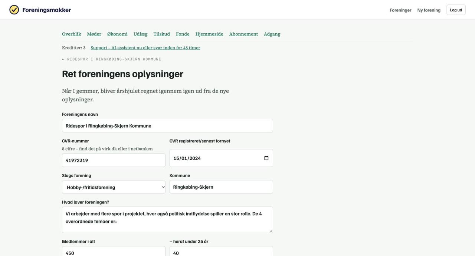Click the Log ud button

[456, 10]
